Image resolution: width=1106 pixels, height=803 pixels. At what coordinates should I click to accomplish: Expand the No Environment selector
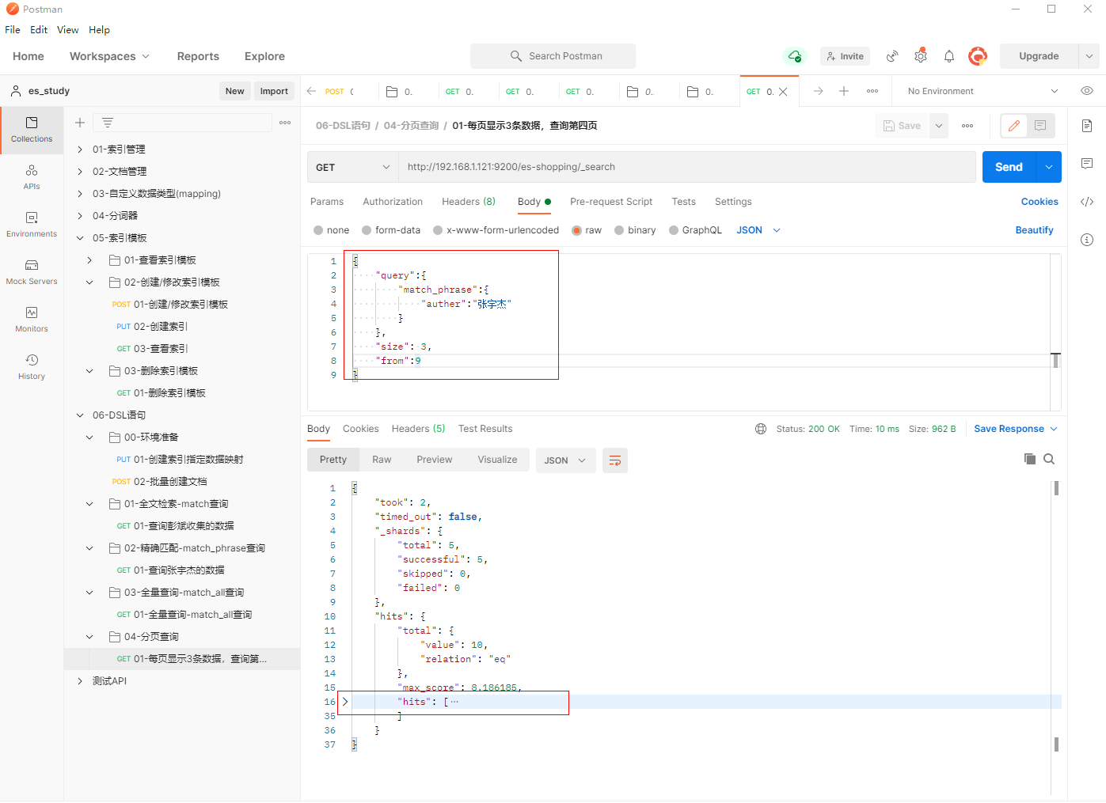[x=982, y=91]
